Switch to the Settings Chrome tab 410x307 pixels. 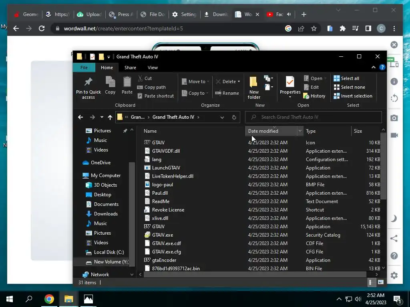tap(185, 14)
